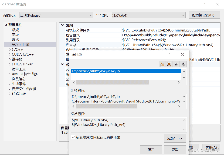
Task: Open the 平台 x64 dropdown
Action: [149, 15]
